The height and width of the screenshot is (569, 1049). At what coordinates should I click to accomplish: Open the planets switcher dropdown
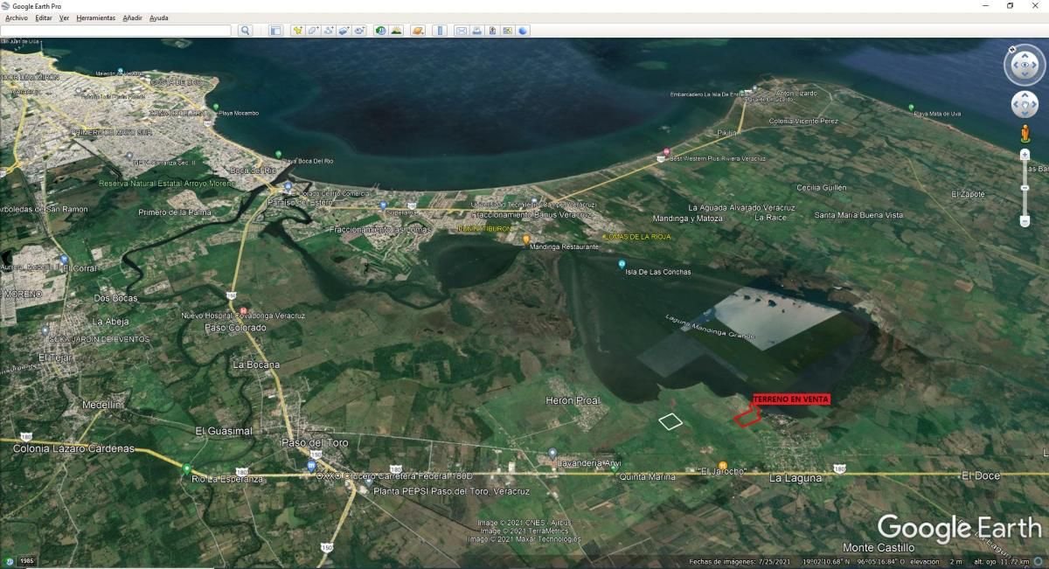[418, 31]
